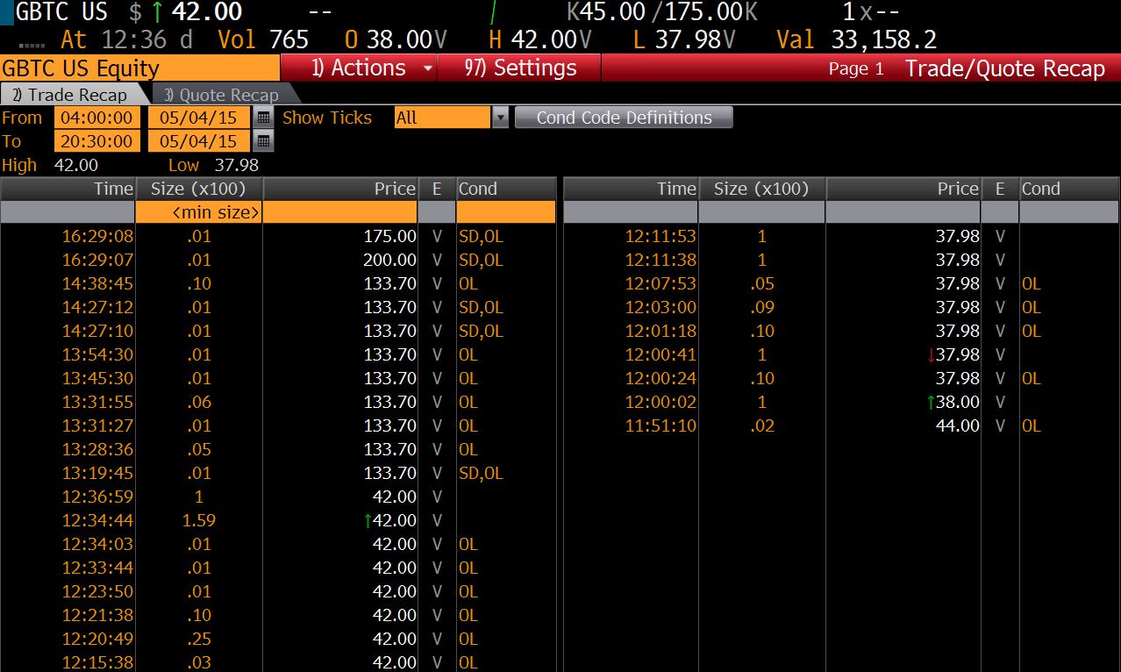Click the Page 1 indicator
This screenshot has width=1121, height=672.
tap(856, 68)
